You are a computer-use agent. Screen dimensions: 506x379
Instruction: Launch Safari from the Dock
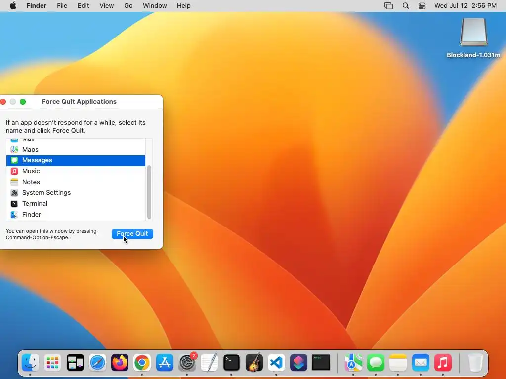[x=97, y=363]
